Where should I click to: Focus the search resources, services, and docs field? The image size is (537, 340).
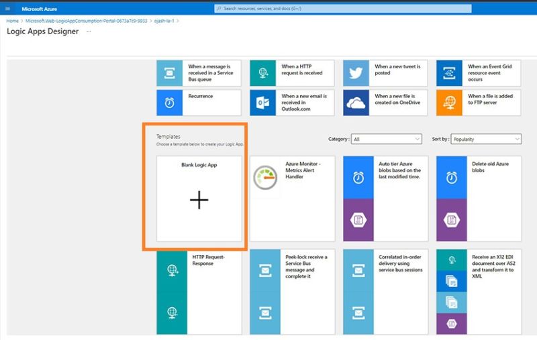click(x=343, y=9)
